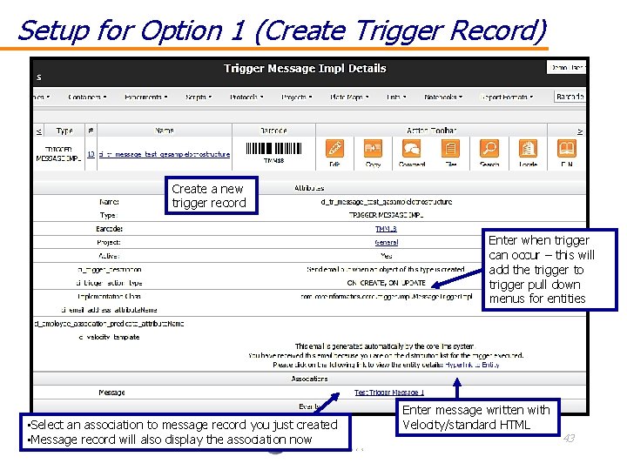
Task: Click the ci_email_address_attributeName label
Action: (109, 310)
